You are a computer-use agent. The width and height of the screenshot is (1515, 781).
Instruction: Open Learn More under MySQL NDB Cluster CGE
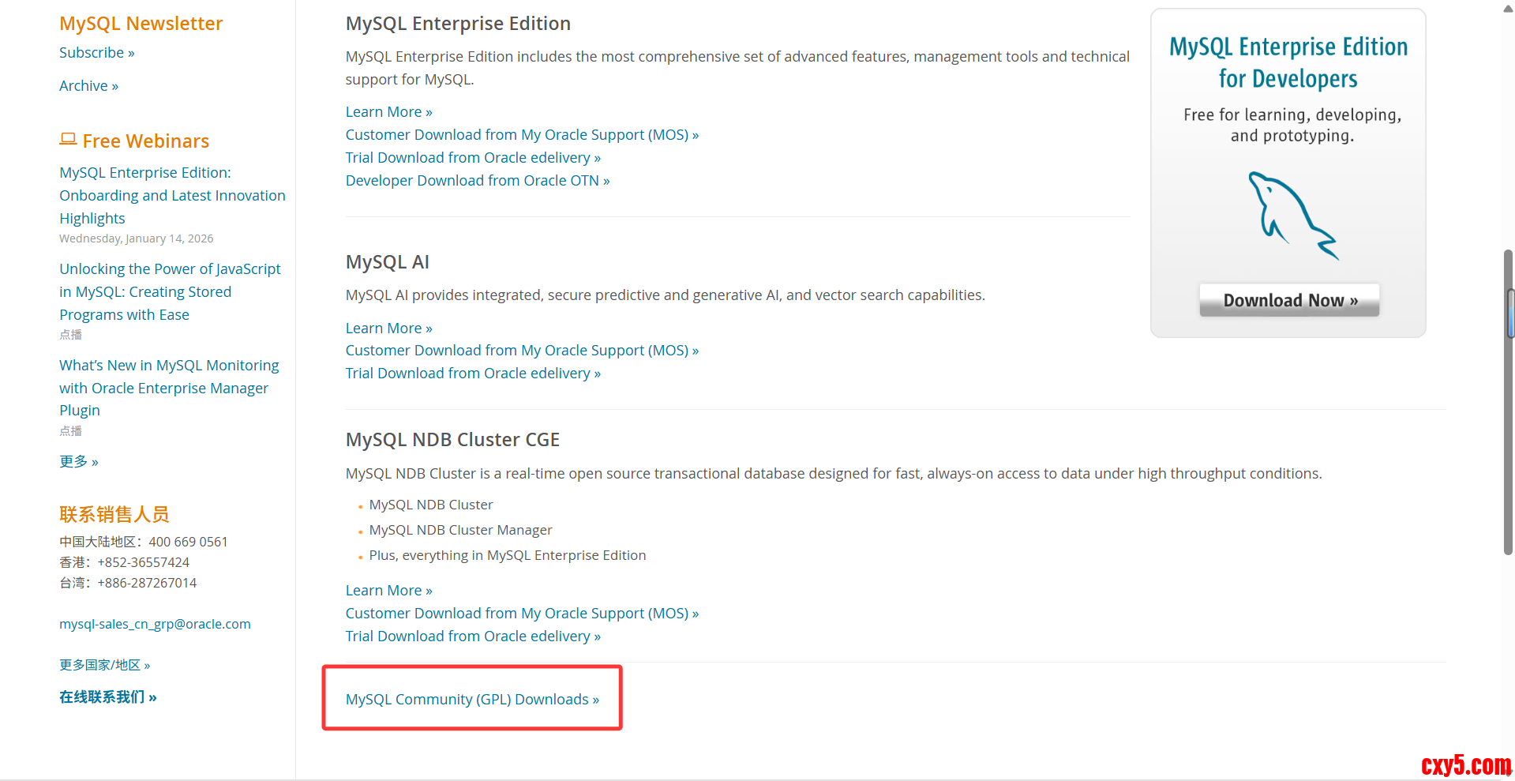click(x=388, y=590)
